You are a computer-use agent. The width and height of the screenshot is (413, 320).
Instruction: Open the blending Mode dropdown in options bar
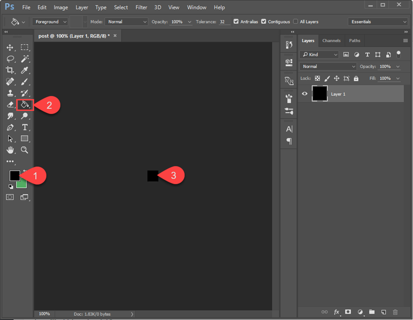[126, 22]
